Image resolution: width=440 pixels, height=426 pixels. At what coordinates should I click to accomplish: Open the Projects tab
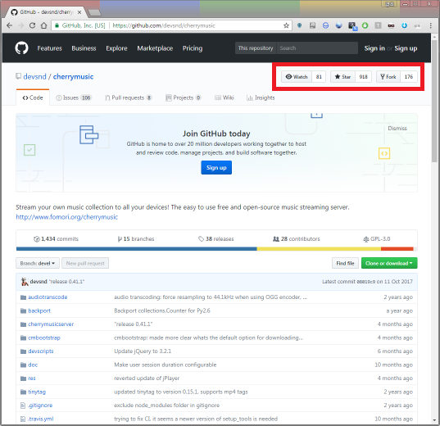(183, 97)
